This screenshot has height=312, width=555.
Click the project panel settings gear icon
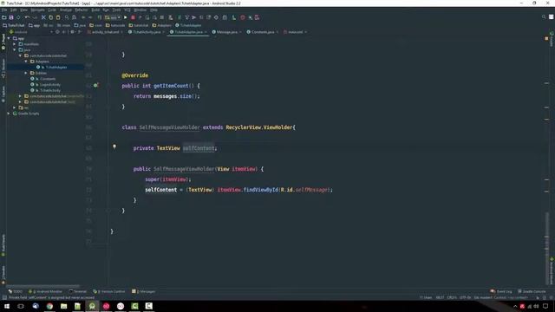click(x=72, y=32)
